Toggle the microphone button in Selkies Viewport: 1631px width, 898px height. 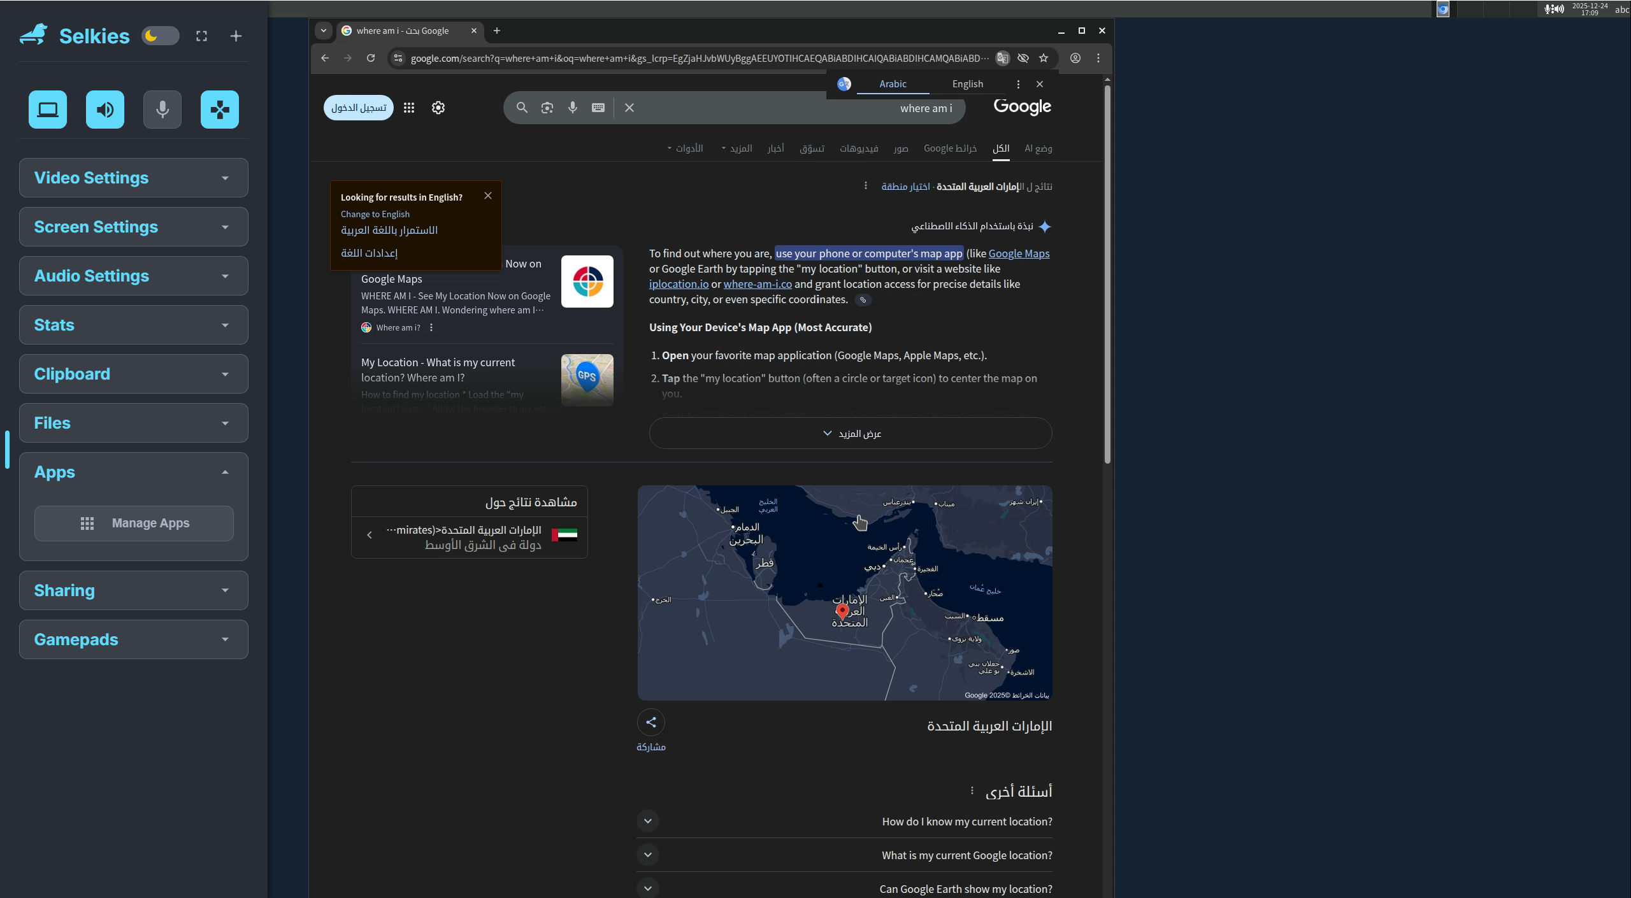click(162, 110)
